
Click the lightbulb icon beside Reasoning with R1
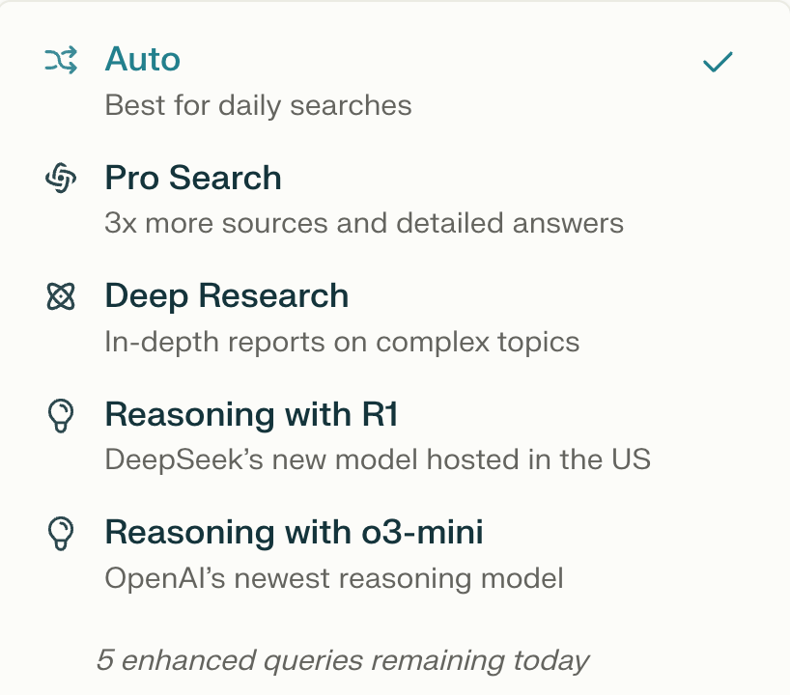[60, 415]
